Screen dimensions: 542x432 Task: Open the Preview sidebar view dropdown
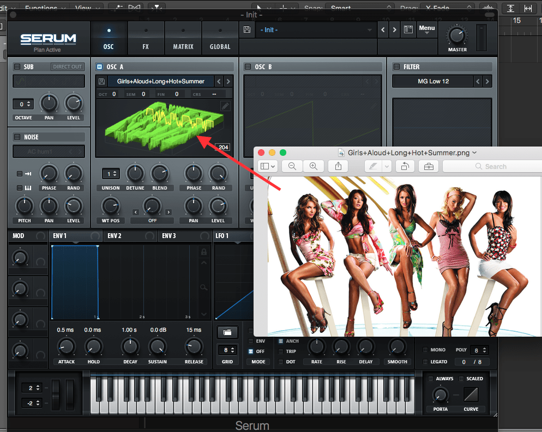tap(268, 167)
